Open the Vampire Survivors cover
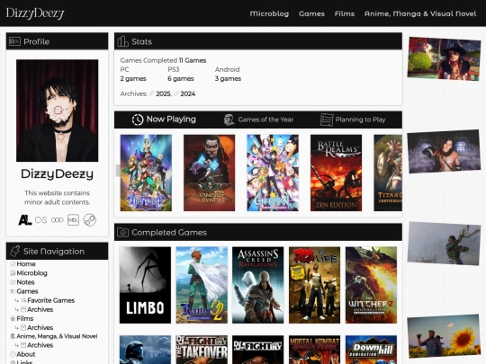Screen dimensions: 486x364 coord(209,173)
